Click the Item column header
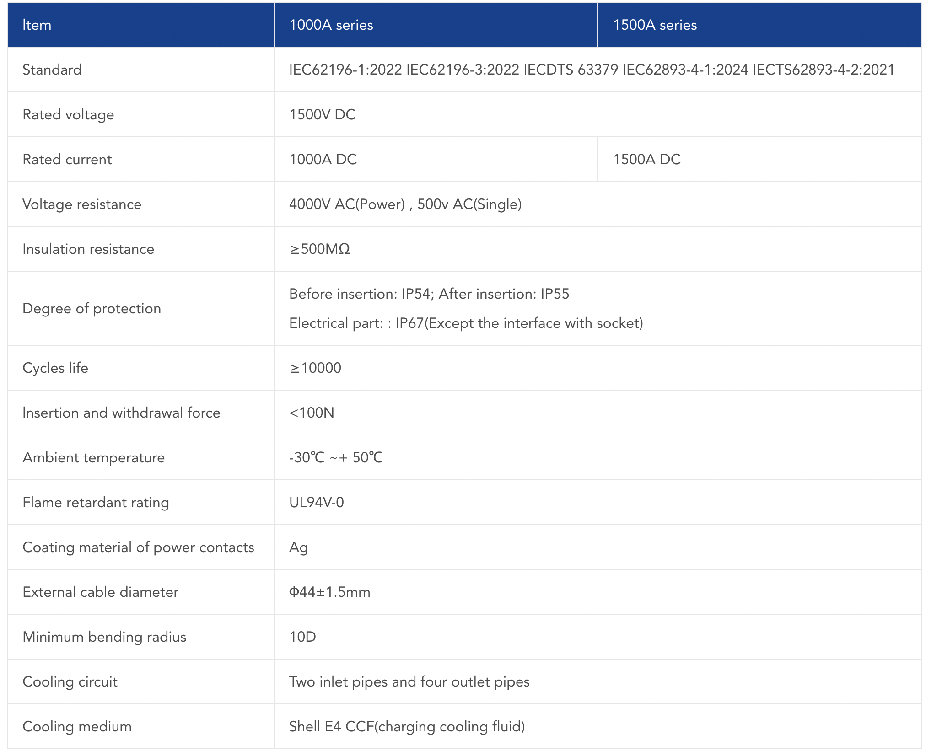The width and height of the screenshot is (926, 751). click(x=37, y=25)
